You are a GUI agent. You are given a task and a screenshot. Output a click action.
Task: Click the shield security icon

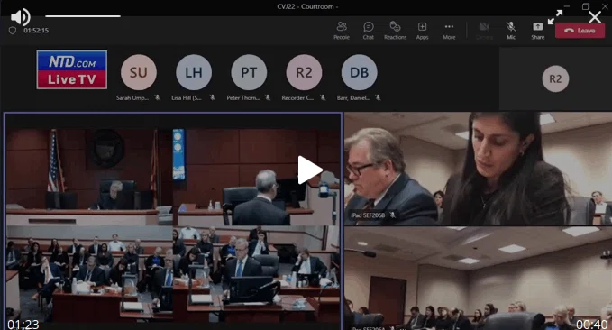click(x=13, y=31)
